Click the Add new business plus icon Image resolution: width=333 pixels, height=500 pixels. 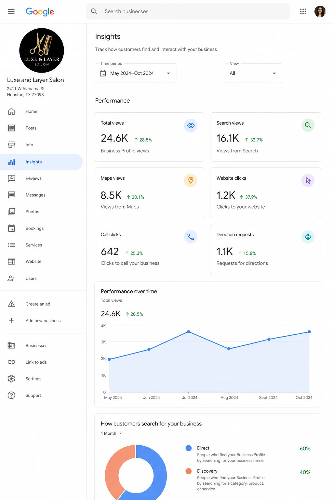pos(11,320)
